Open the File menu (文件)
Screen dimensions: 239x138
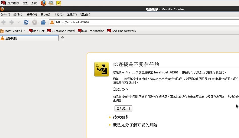point(5,15)
